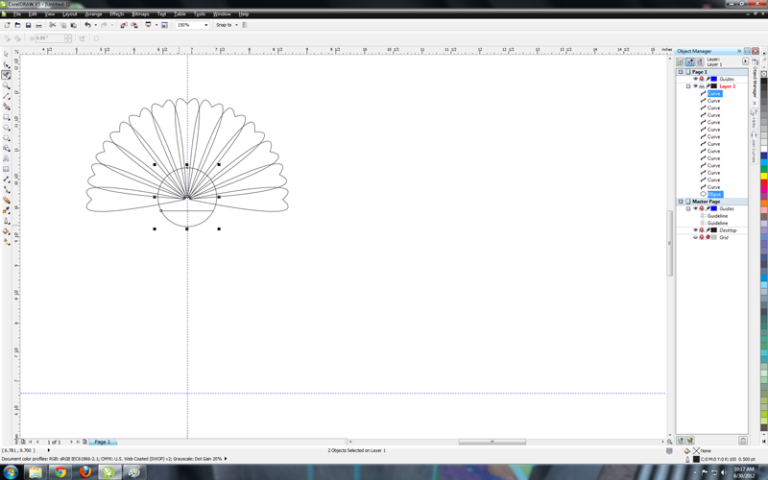
Task: Select the Text tool
Action: pyautogui.click(x=6, y=158)
